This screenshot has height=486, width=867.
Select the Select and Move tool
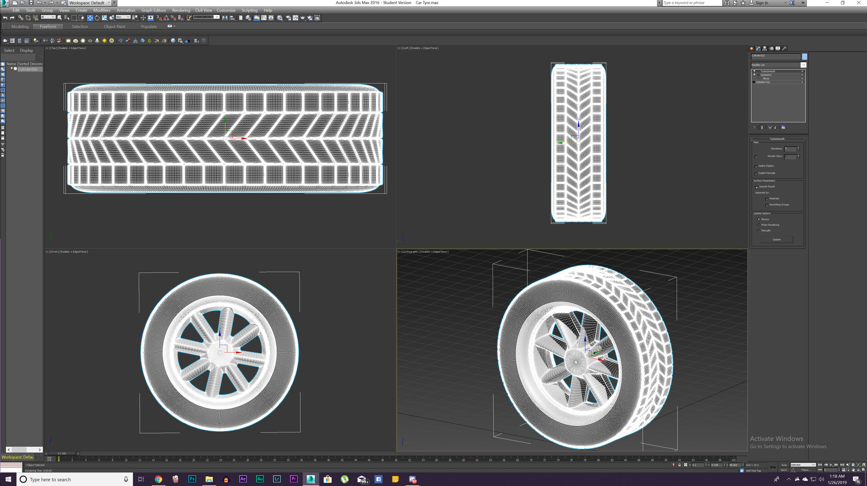tap(90, 18)
